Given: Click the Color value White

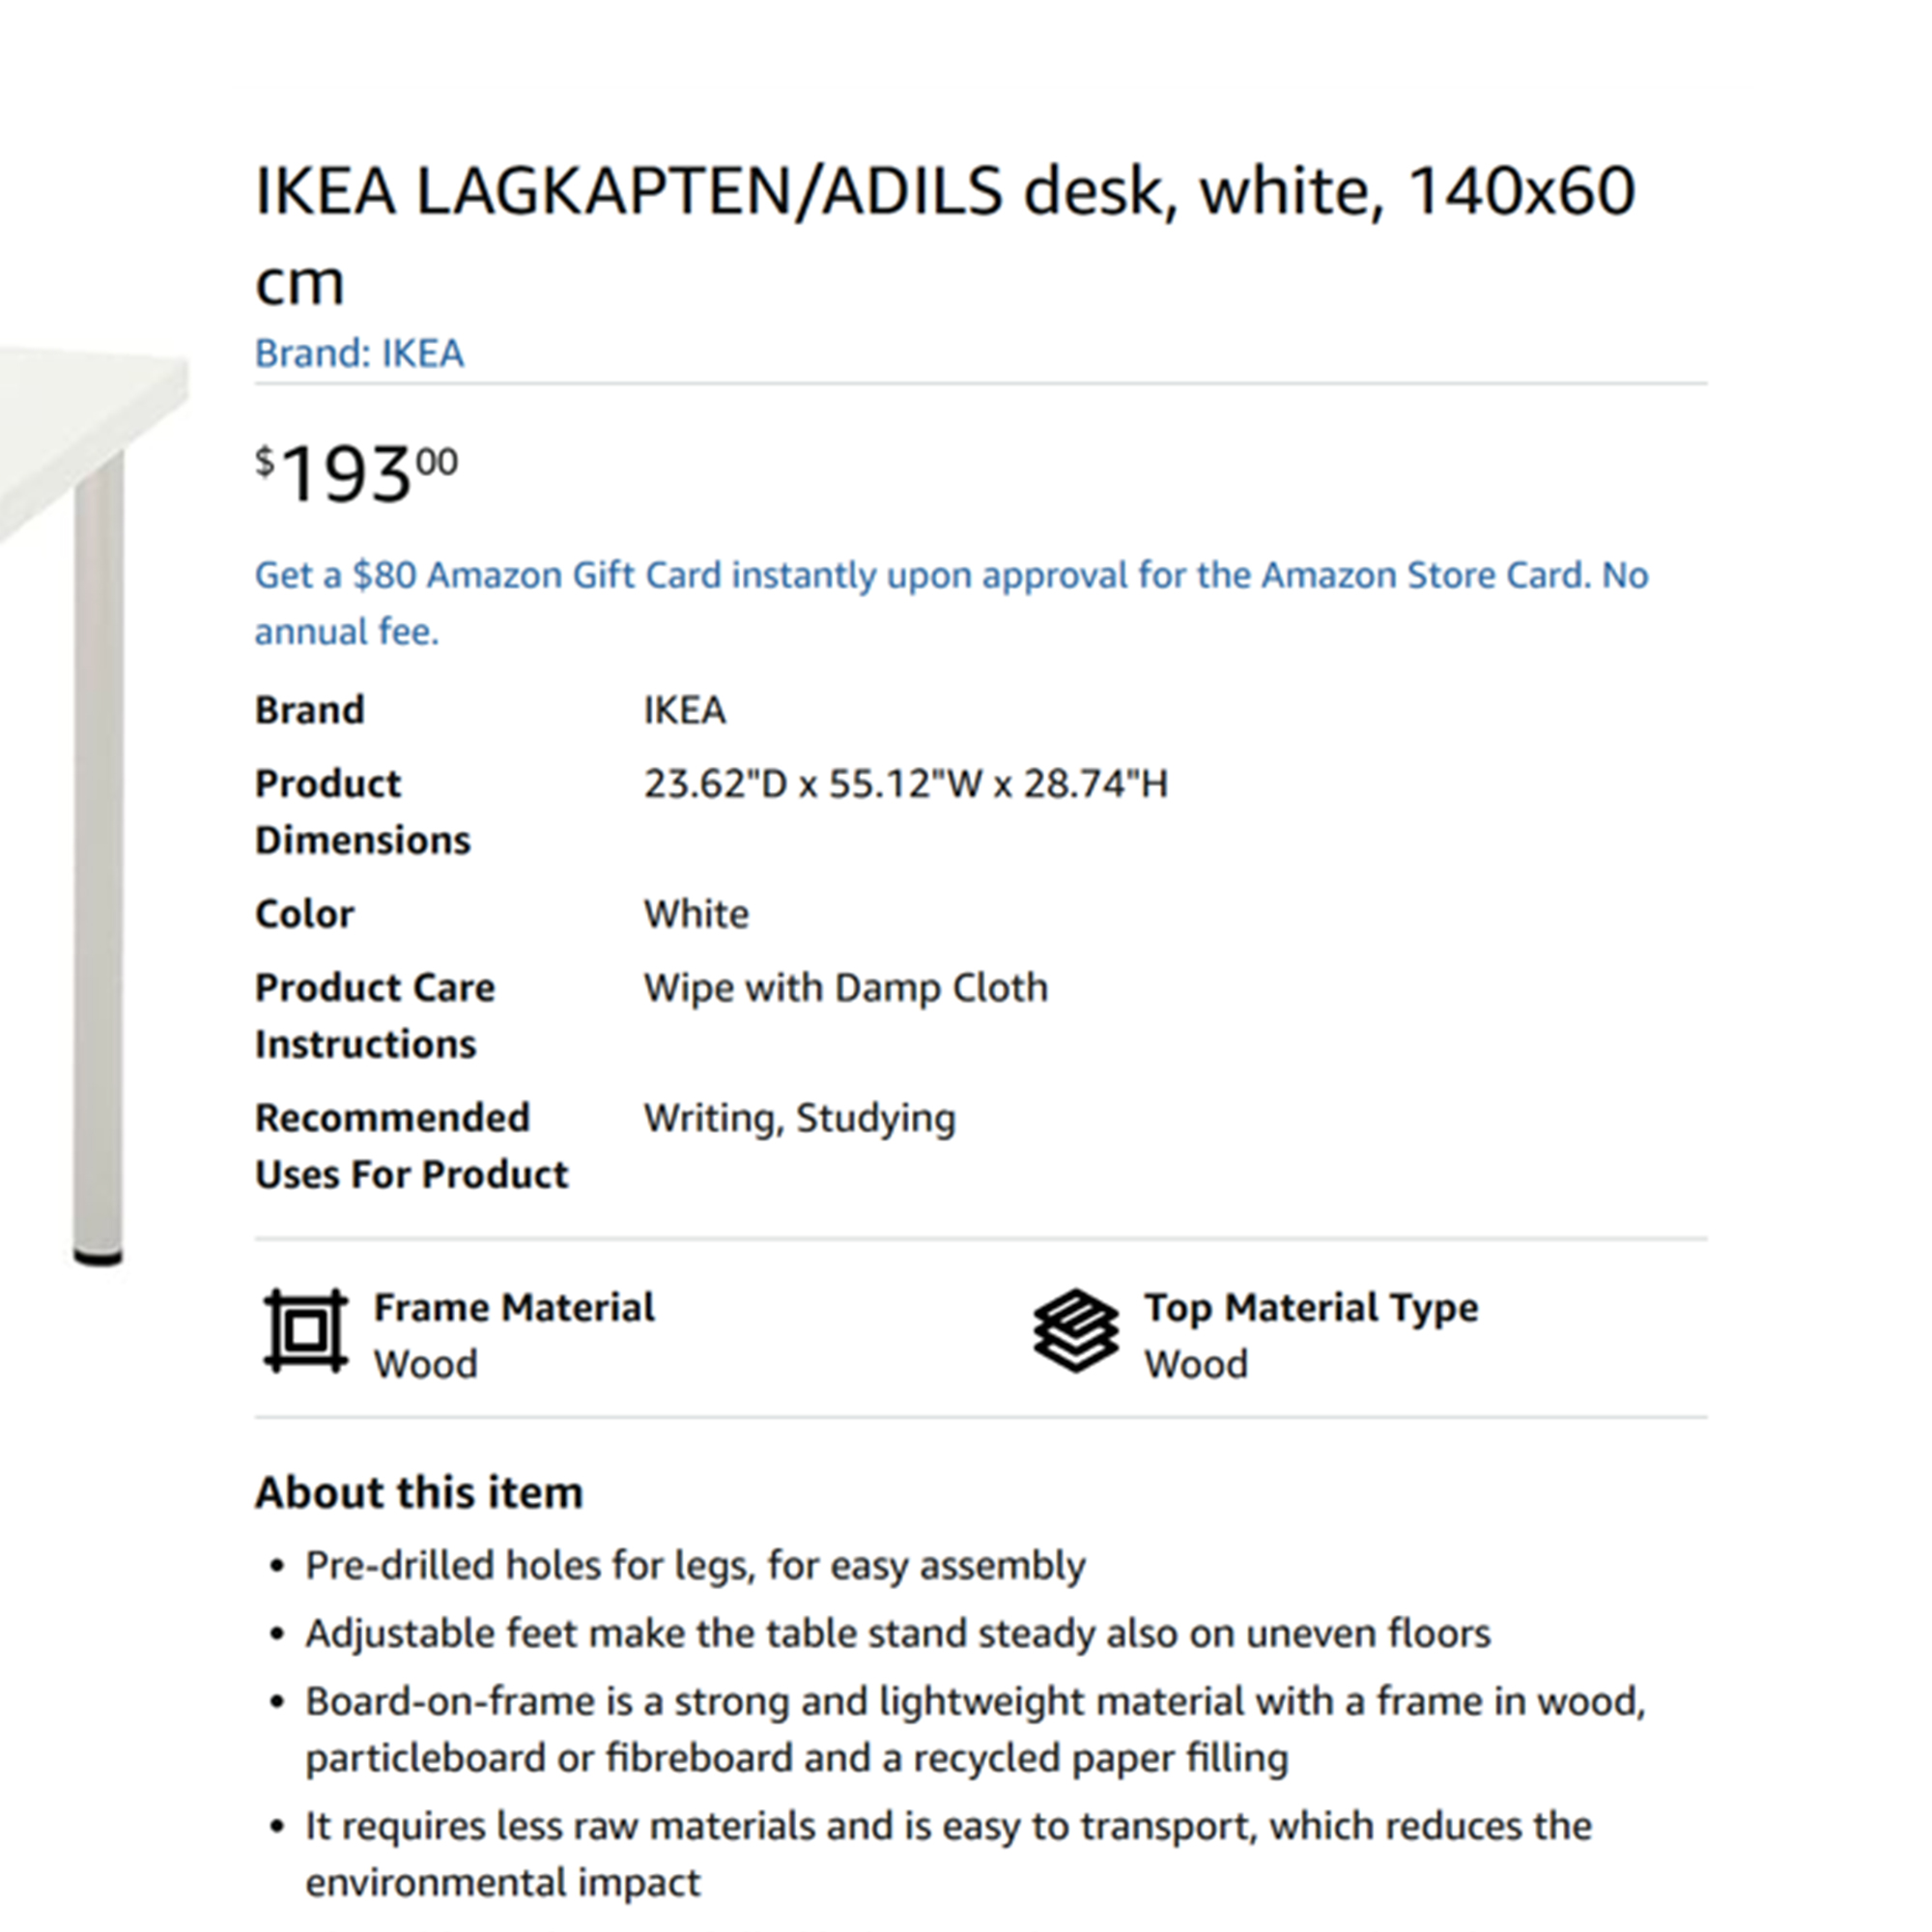Looking at the screenshot, I should coord(696,914).
